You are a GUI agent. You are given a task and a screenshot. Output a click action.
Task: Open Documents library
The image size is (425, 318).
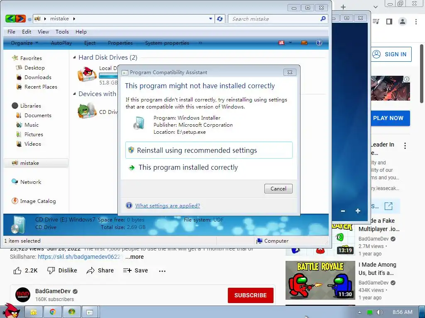click(x=38, y=115)
